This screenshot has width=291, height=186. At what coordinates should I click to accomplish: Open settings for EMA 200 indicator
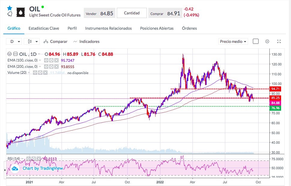pos(51,67)
